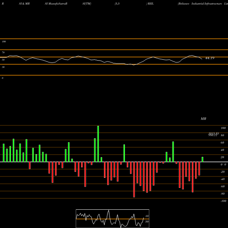The height and width of the screenshot is (228, 228).
Task: Click the 'Reliance Industrial Infrastructure' company name
Action: (x=200, y=4)
